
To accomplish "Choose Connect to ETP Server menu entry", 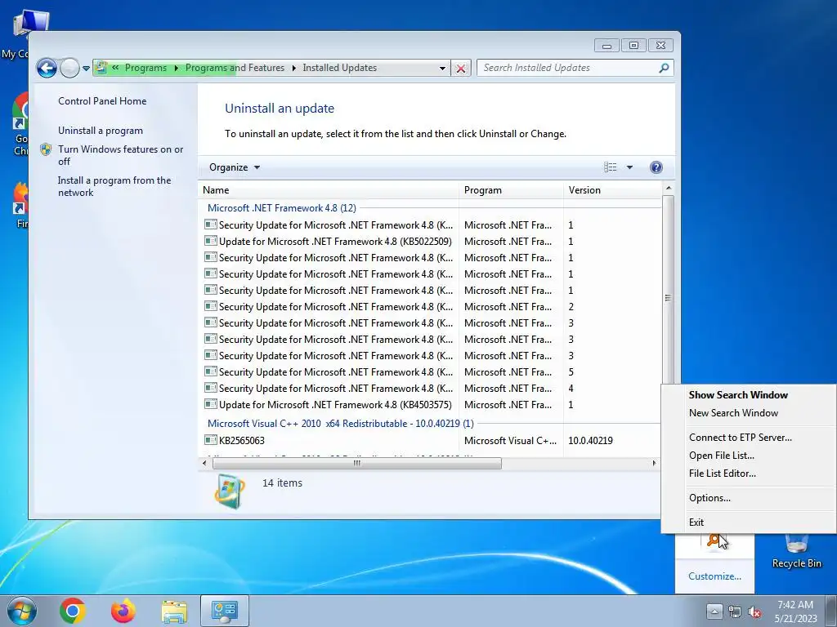I will click(741, 438).
